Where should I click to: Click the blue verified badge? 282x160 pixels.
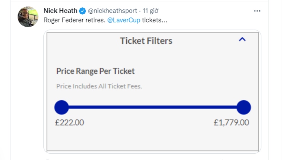click(83, 11)
